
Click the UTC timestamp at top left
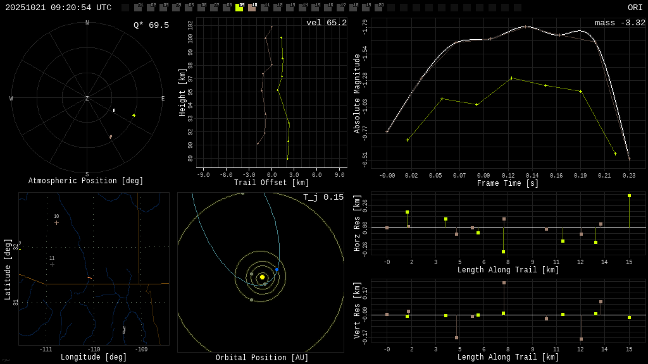pyautogui.click(x=58, y=8)
